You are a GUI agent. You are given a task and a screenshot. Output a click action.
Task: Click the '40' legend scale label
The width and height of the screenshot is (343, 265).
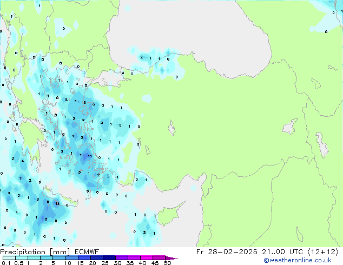click(142, 263)
